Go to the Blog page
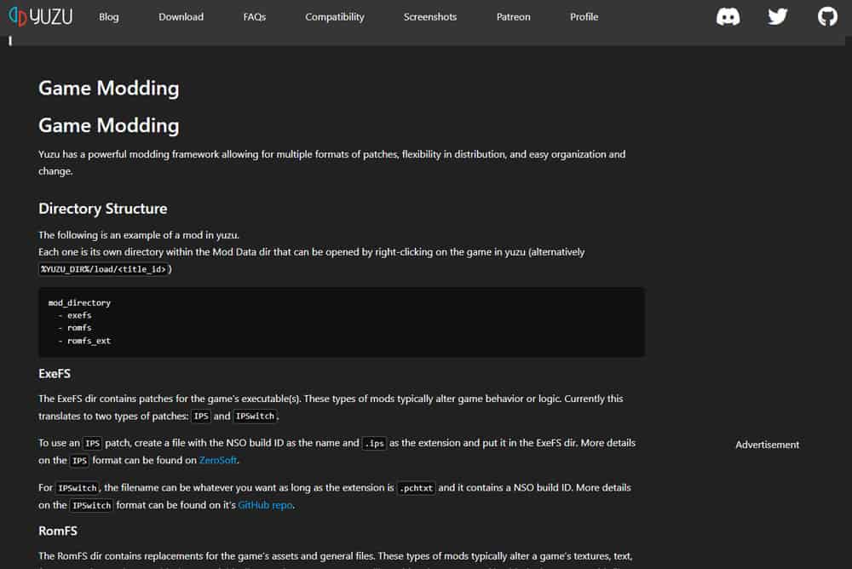The width and height of the screenshot is (852, 569). [109, 17]
